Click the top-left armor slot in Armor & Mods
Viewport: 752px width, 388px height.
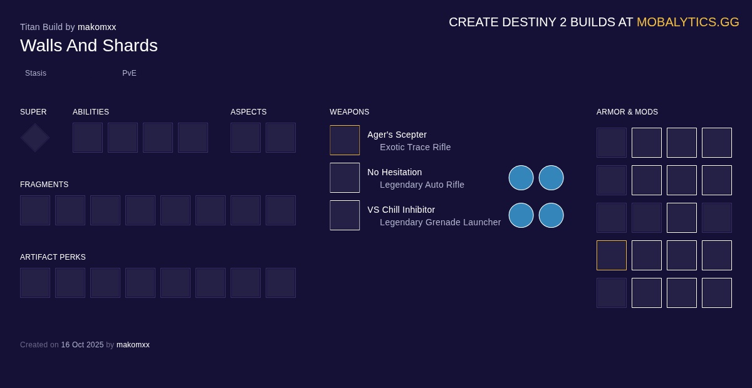point(612,143)
